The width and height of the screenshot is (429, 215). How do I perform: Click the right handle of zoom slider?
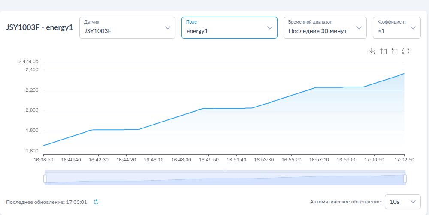tap(405, 179)
